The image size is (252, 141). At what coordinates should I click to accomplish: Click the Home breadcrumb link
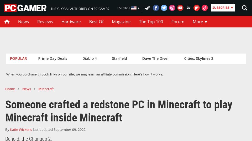(x=10, y=89)
